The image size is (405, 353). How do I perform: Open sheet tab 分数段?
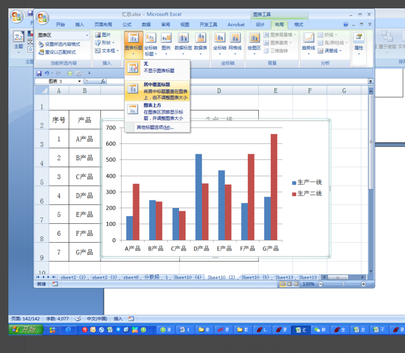coord(151,277)
